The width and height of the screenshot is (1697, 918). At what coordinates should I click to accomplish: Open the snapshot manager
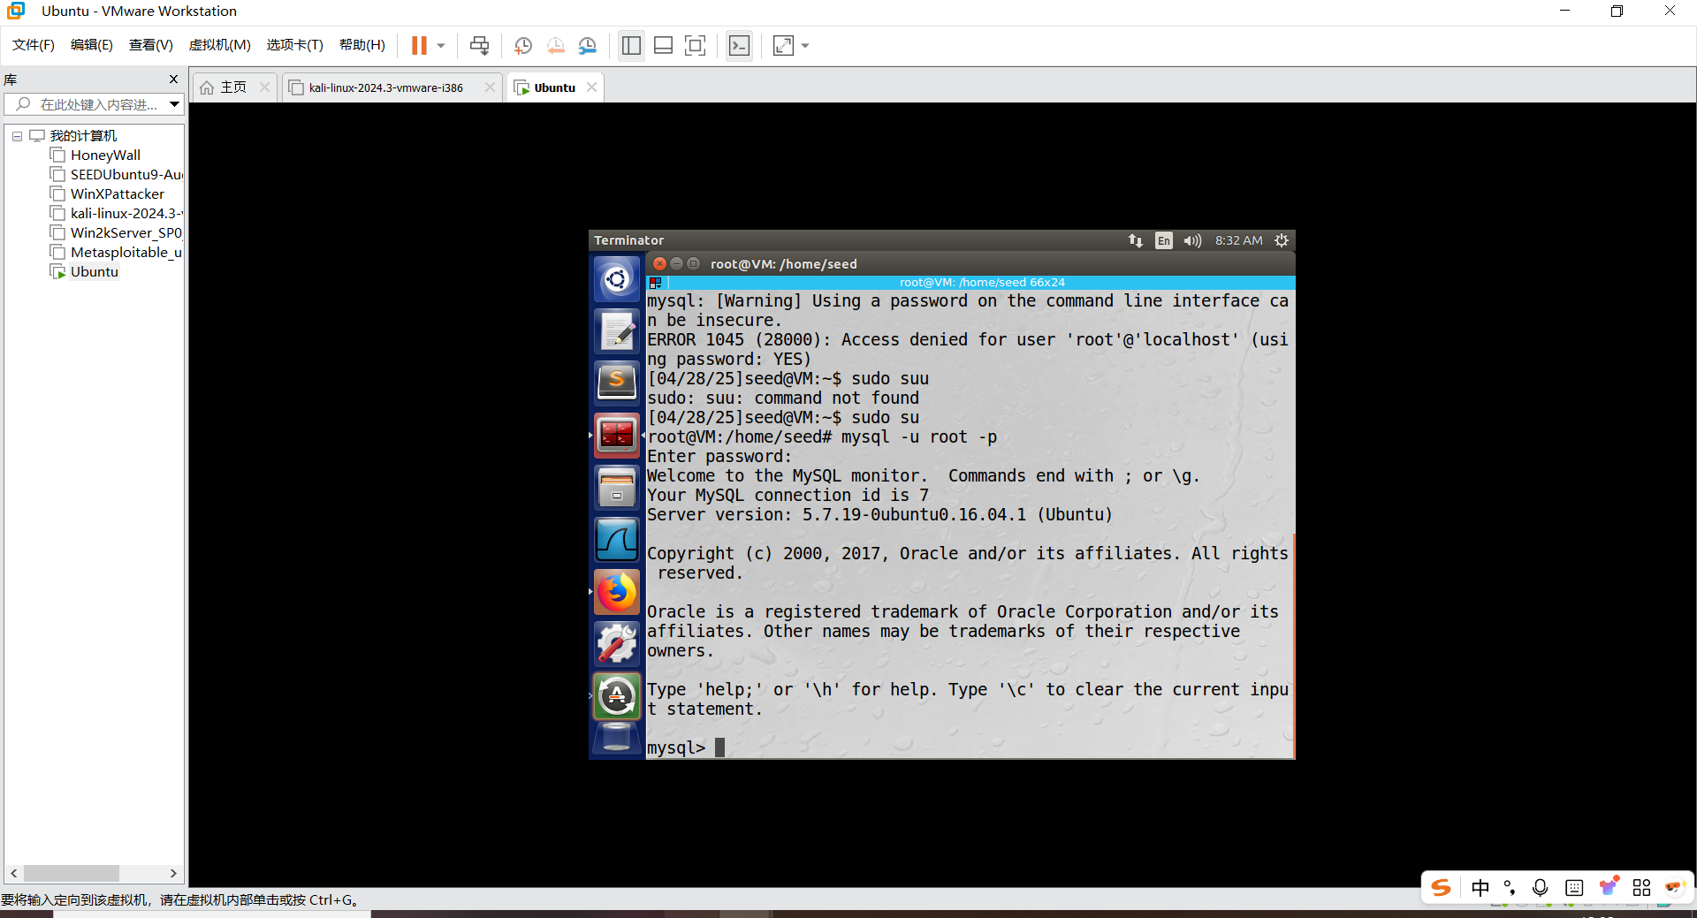(x=588, y=45)
